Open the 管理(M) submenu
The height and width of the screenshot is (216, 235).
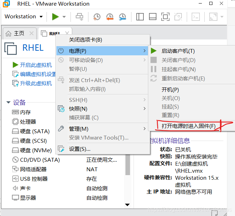[103, 129]
